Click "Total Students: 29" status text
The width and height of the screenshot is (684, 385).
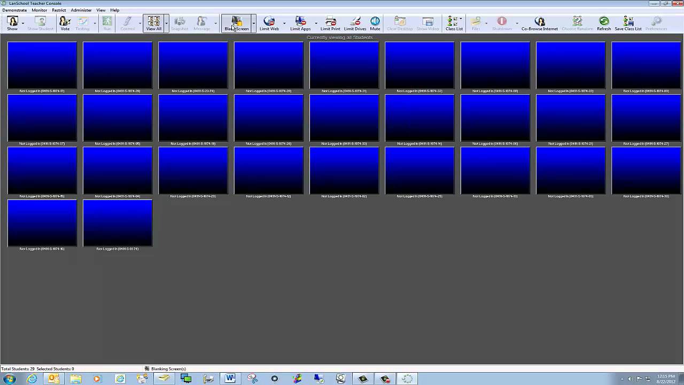click(x=18, y=369)
